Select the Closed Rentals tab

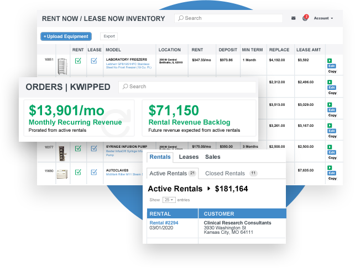pyautogui.click(x=225, y=173)
